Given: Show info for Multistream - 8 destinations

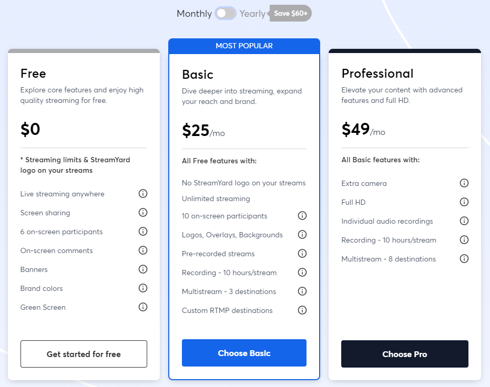Looking at the screenshot, I should pyautogui.click(x=464, y=258).
